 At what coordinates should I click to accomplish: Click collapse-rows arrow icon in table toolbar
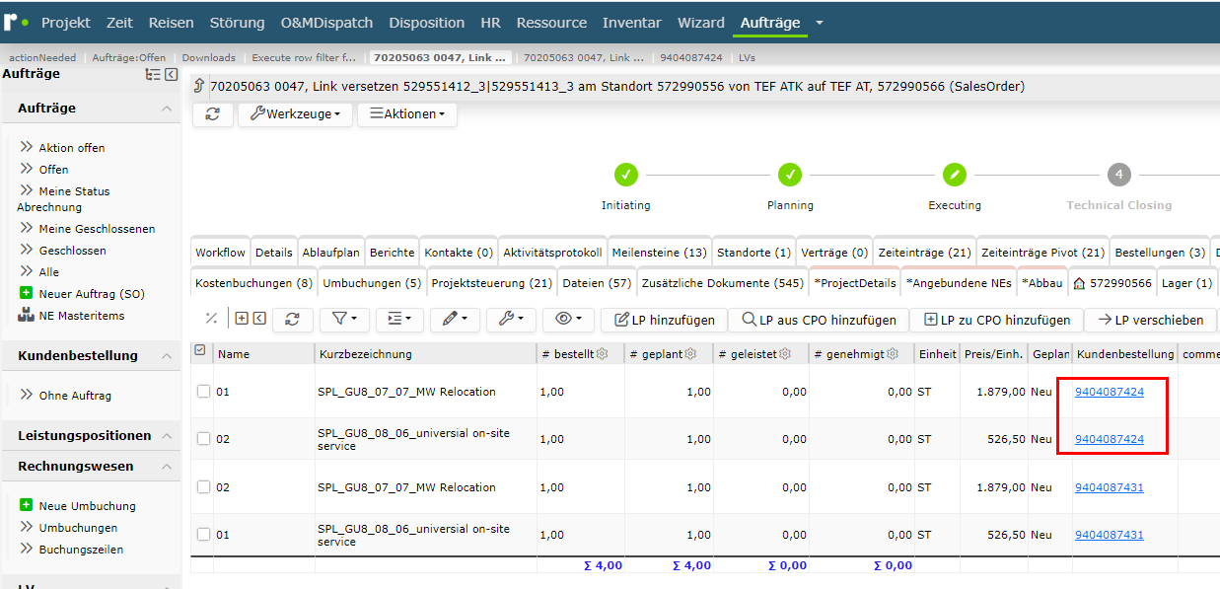pos(258,319)
